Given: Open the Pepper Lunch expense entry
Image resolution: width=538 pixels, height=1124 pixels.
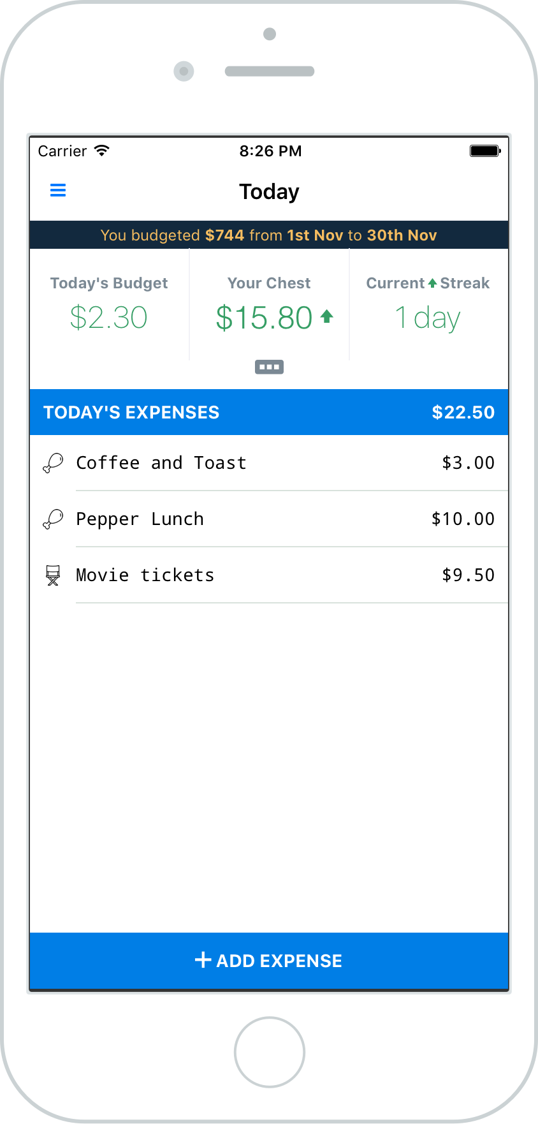Looking at the screenshot, I should coord(269,519).
